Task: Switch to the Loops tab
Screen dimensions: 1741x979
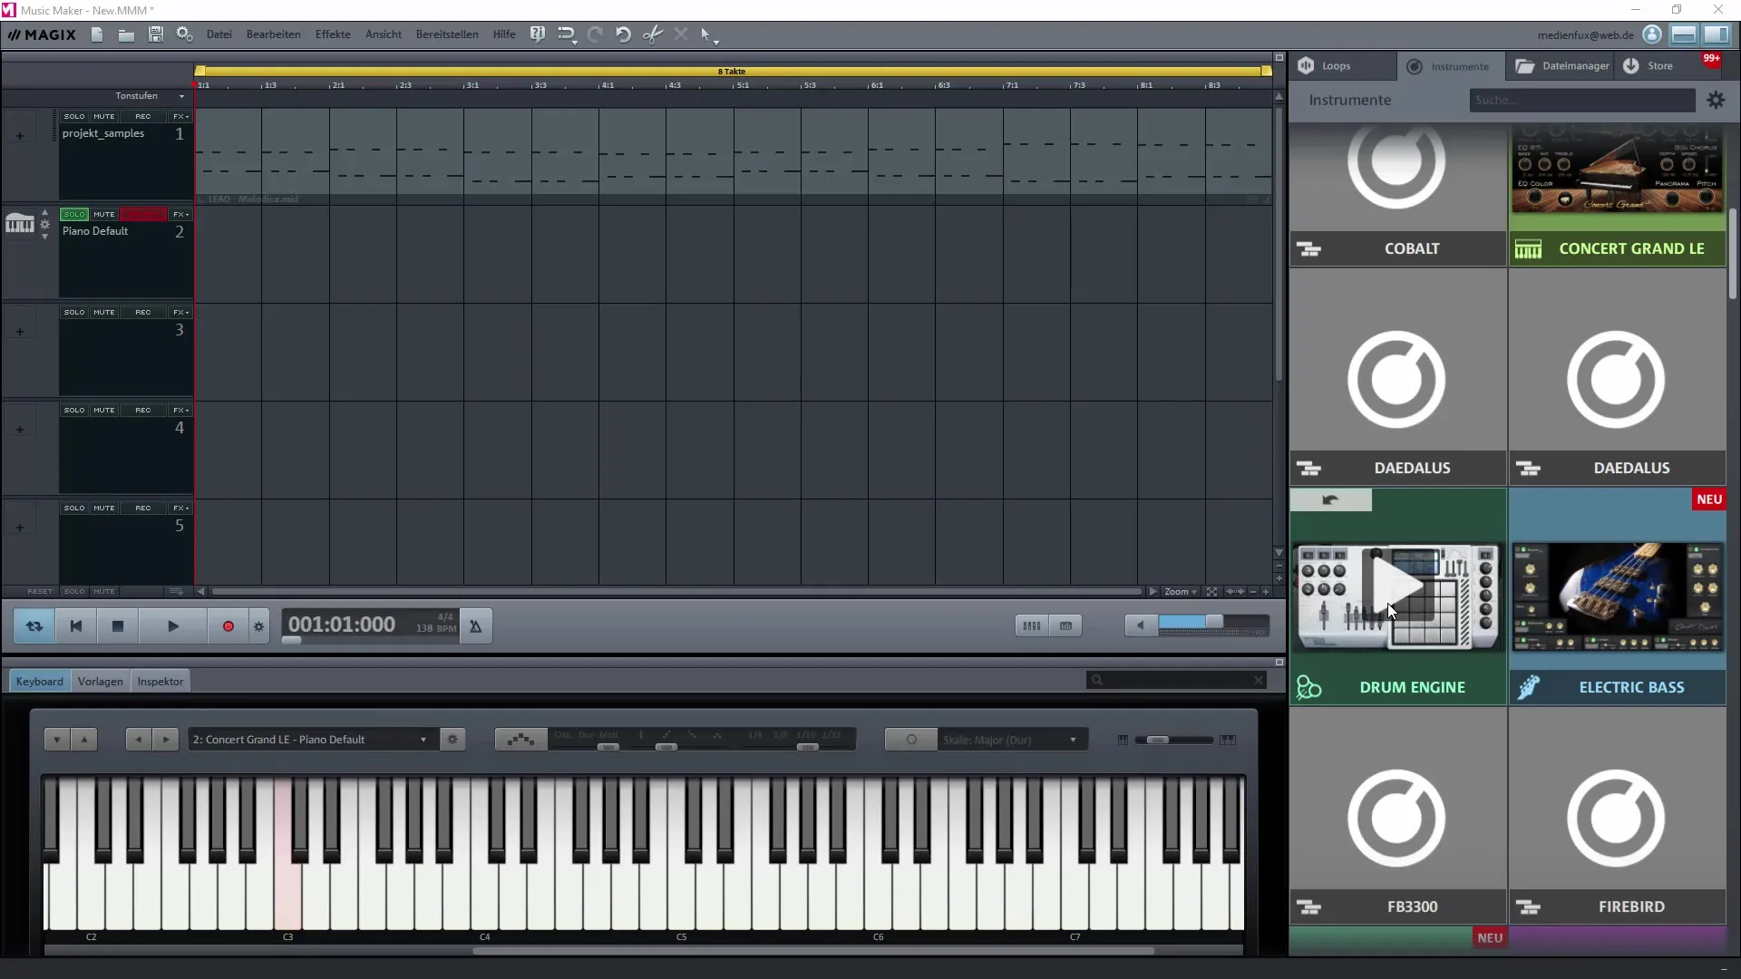Action: point(1343,66)
